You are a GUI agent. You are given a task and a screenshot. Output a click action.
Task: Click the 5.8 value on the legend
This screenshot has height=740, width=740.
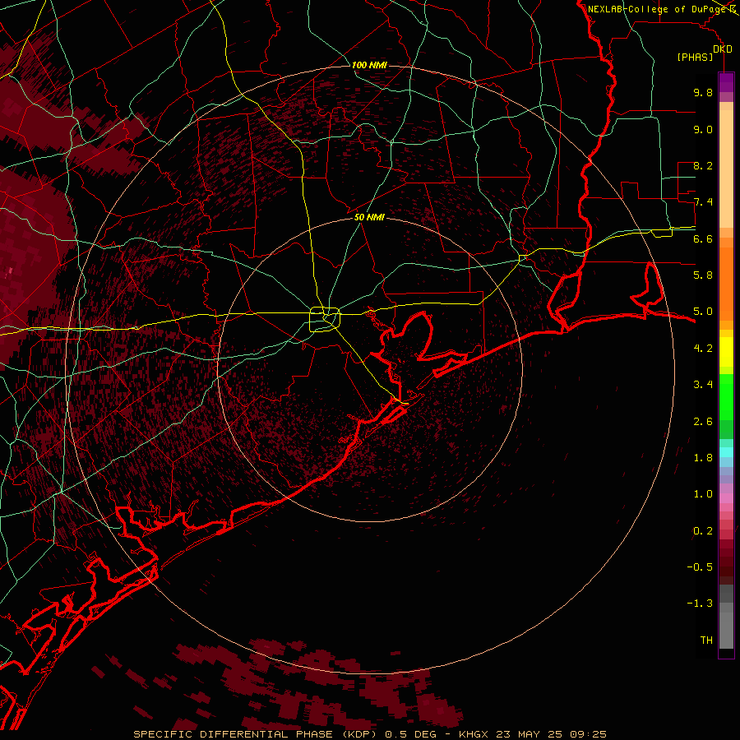(x=703, y=275)
